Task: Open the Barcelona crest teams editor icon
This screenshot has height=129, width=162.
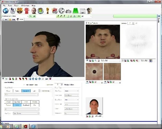Action: (x=20, y=11)
